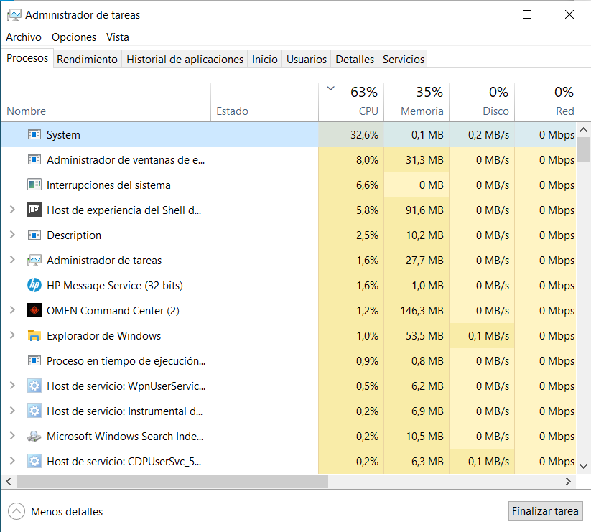Click the HP Message Service logo icon
591x532 pixels.
click(x=34, y=285)
